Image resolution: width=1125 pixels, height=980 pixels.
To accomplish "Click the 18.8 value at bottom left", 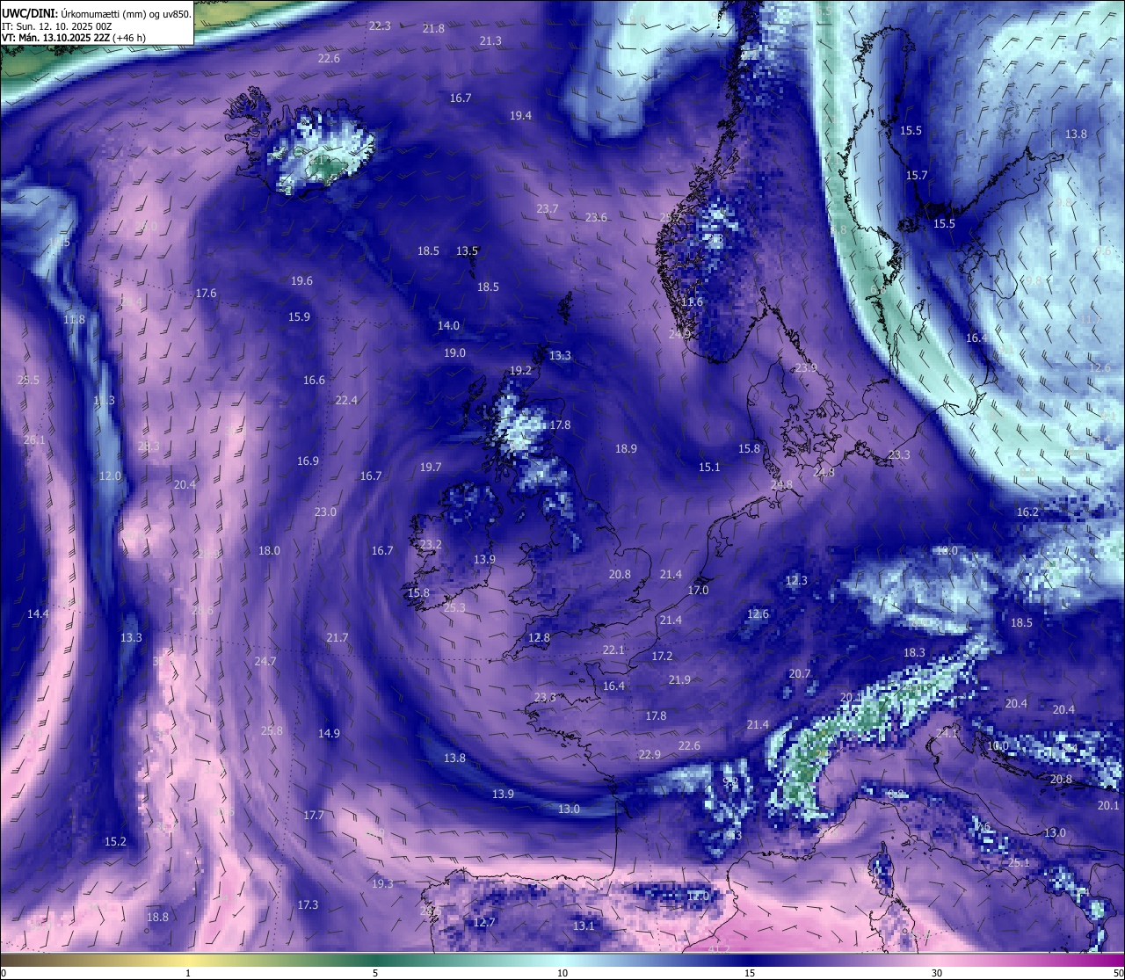I will pos(157,918).
